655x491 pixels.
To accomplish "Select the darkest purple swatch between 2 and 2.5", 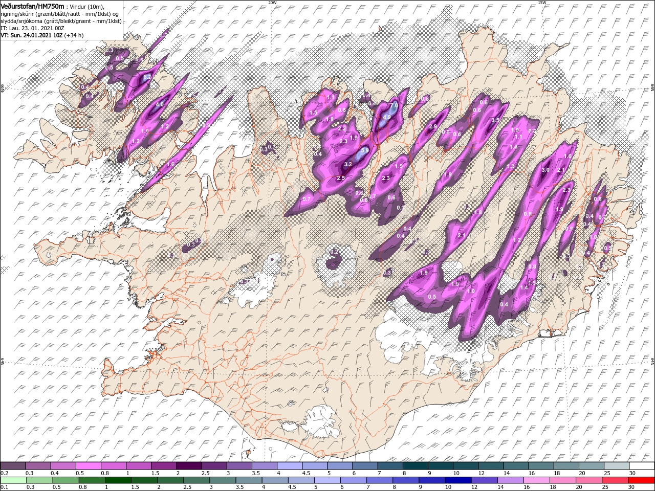I will [x=188, y=466].
